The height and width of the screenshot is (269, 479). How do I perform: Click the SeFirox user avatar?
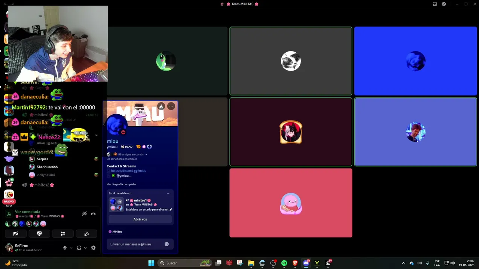click(x=9, y=247)
